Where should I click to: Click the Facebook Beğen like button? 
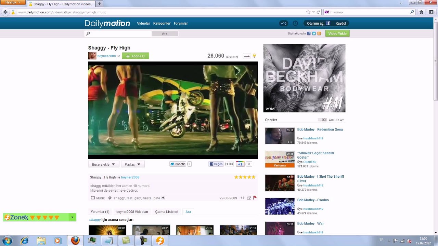(x=216, y=164)
